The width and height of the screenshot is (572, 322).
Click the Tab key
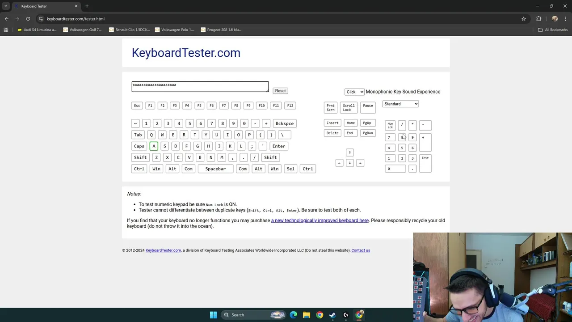tap(138, 135)
